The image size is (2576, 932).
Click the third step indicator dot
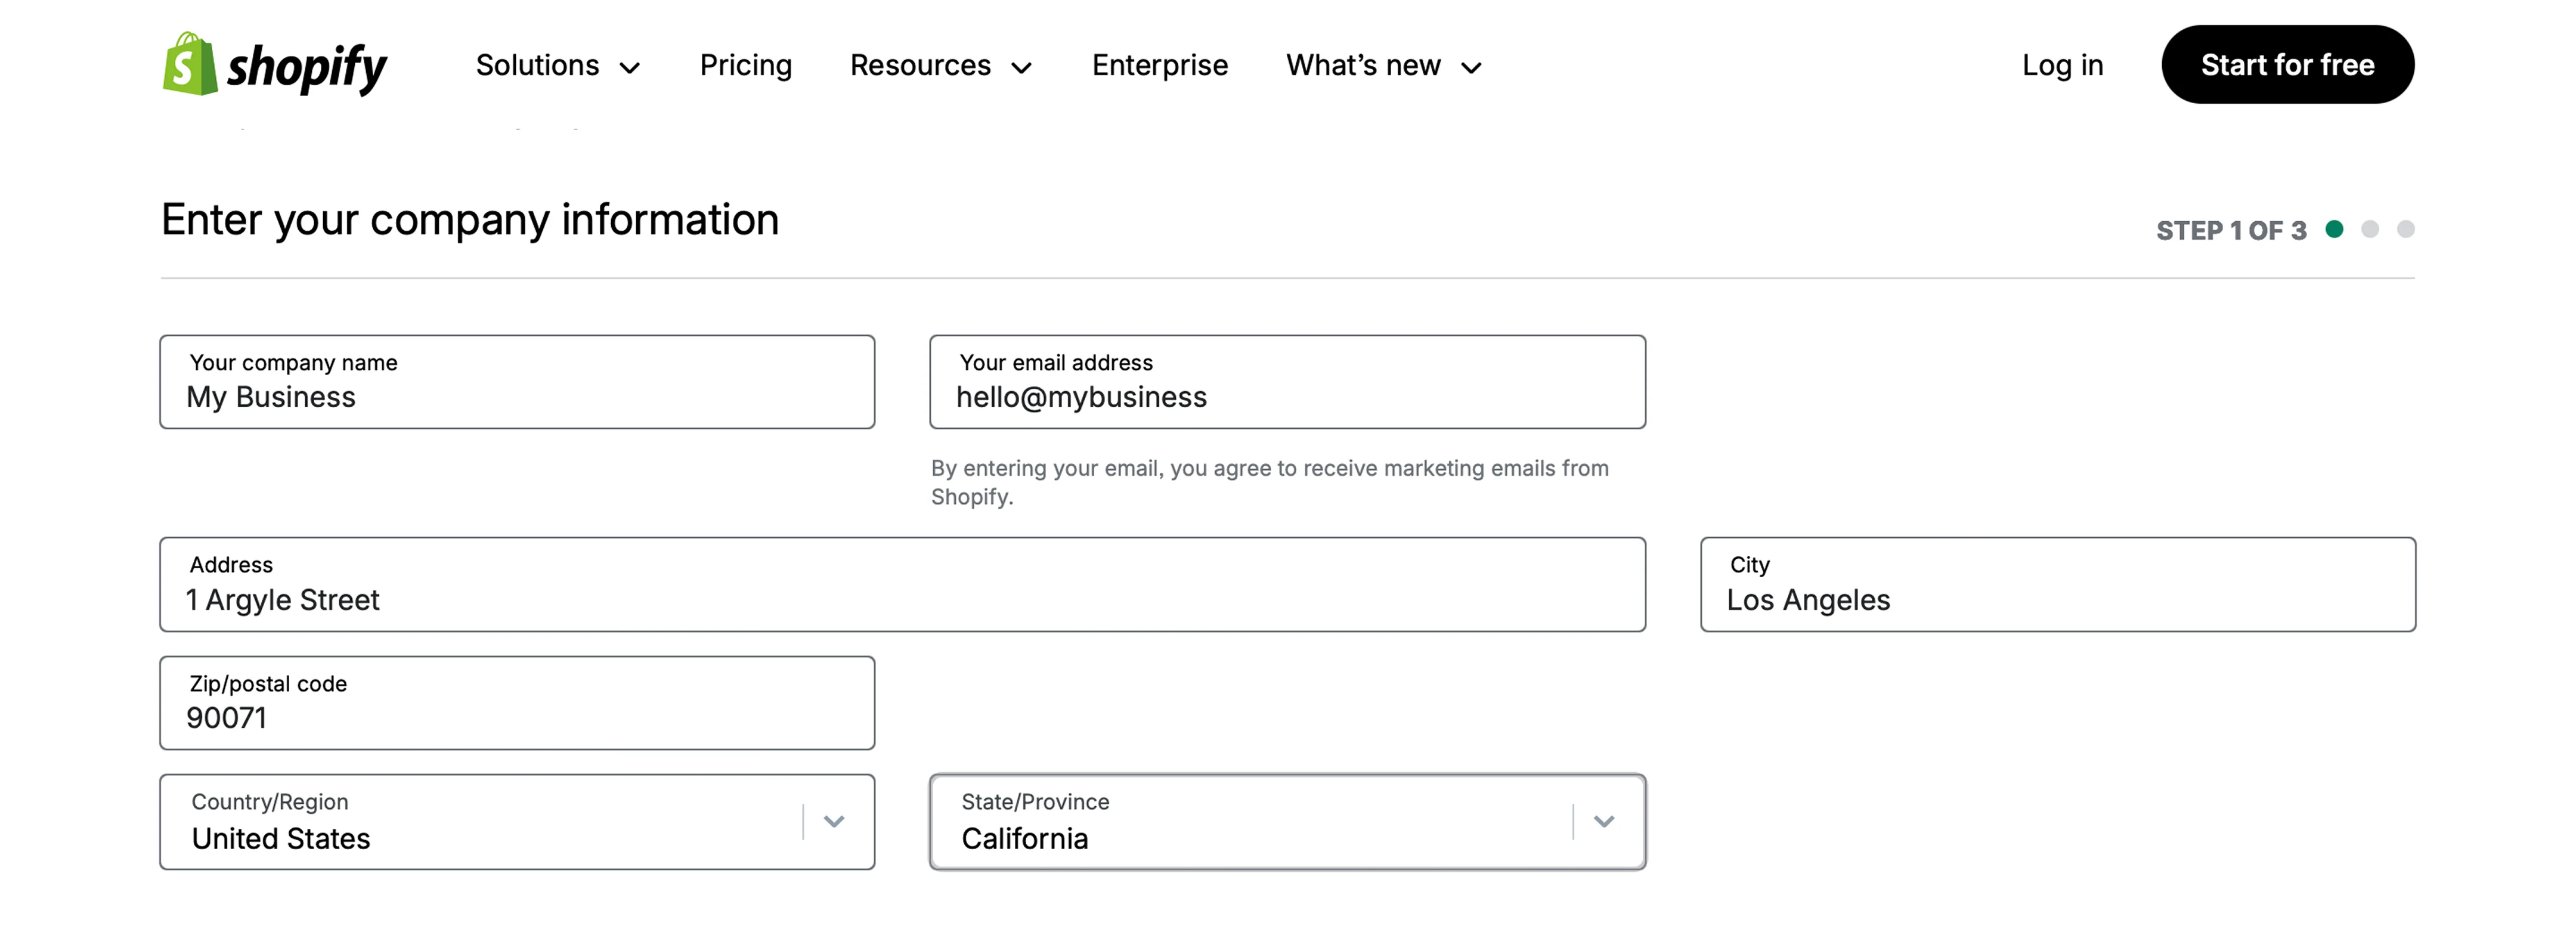coord(2406,230)
